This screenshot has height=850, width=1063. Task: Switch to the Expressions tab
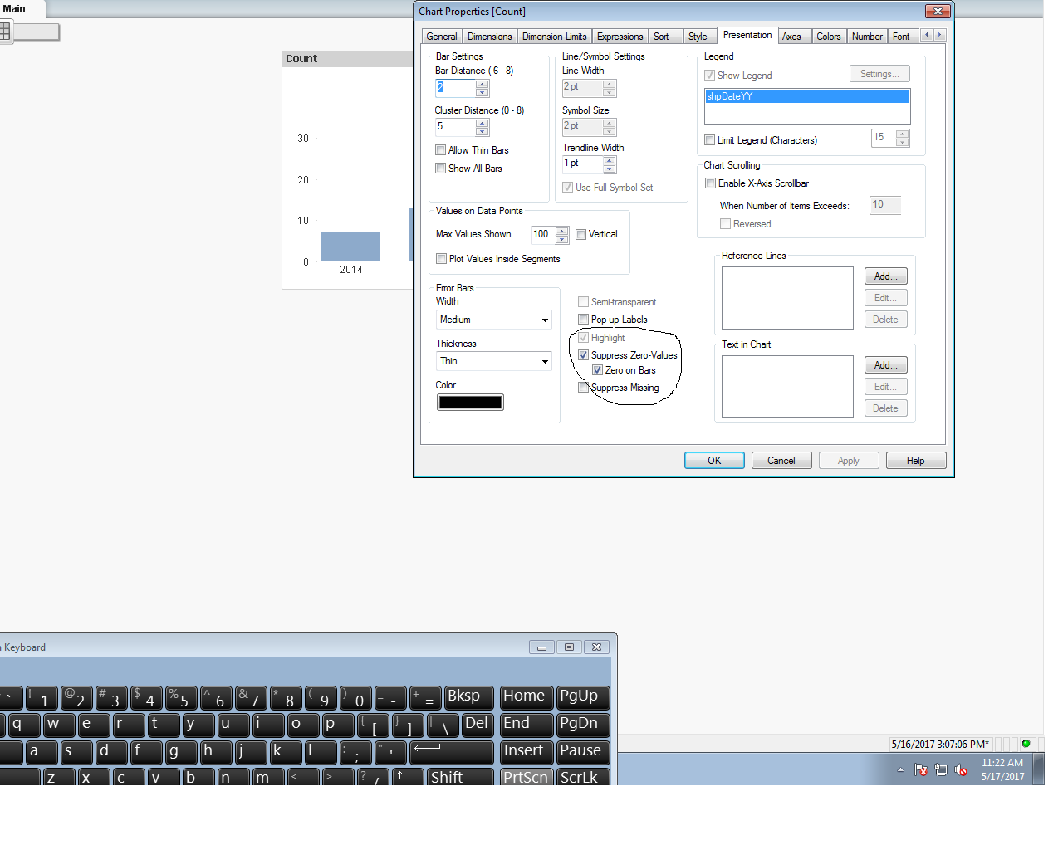620,37
